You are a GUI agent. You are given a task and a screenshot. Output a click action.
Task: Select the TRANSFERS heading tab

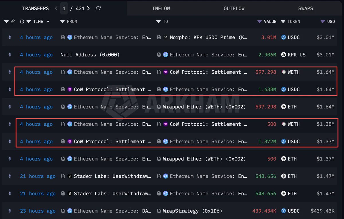pyautogui.click(x=36, y=8)
